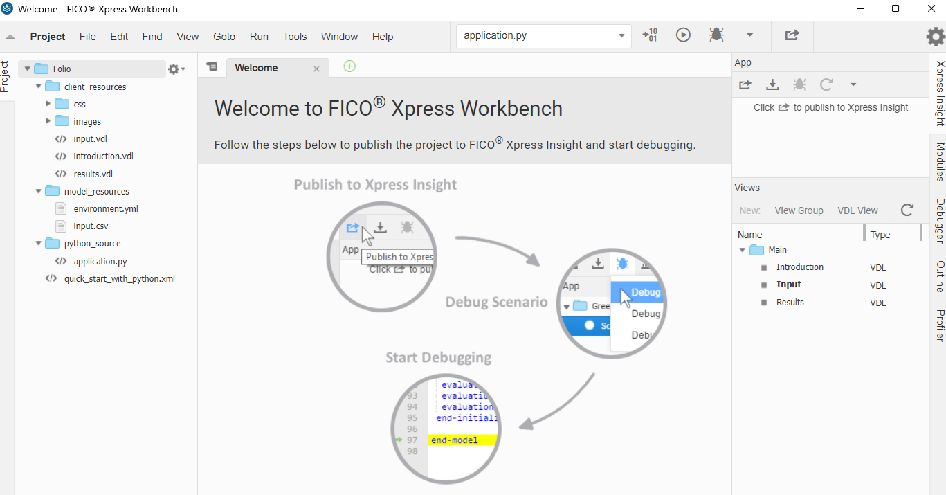Click the download icon in App panel
Viewport: 946px width, 495px height.
point(772,84)
